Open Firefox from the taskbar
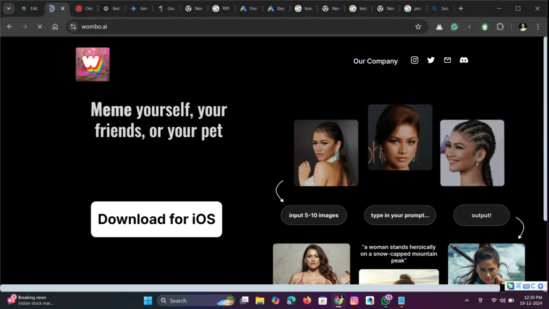The image size is (549, 309). click(307, 300)
